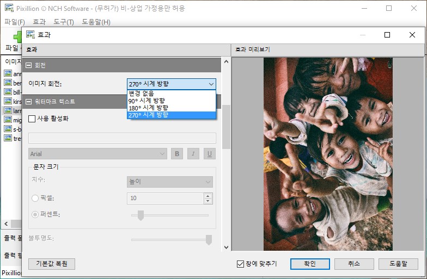This screenshot has width=427, height=279.
Task: Click the 'lar' image file icon in list
Action: coord(8,110)
